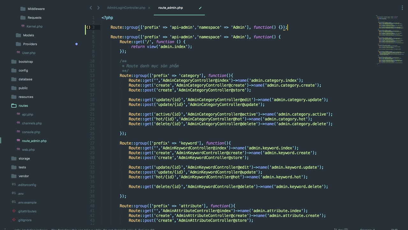
Task: Click line number 27 in the gutter
Action: (x=92, y=143)
